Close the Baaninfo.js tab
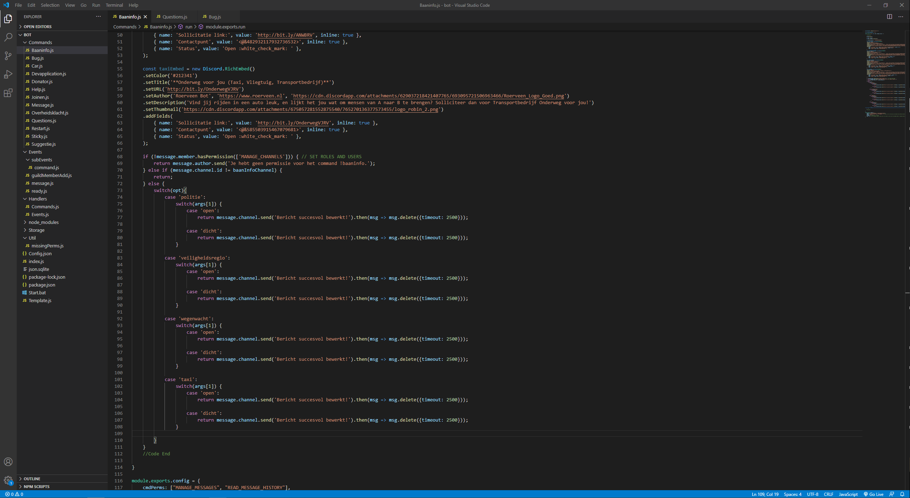Image resolution: width=910 pixels, height=498 pixels. 145,17
